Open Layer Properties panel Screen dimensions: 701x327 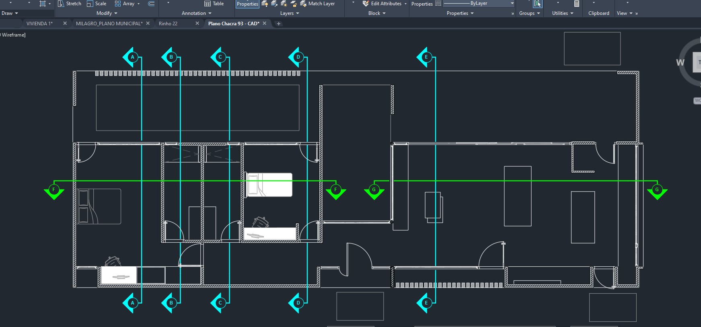(x=247, y=4)
